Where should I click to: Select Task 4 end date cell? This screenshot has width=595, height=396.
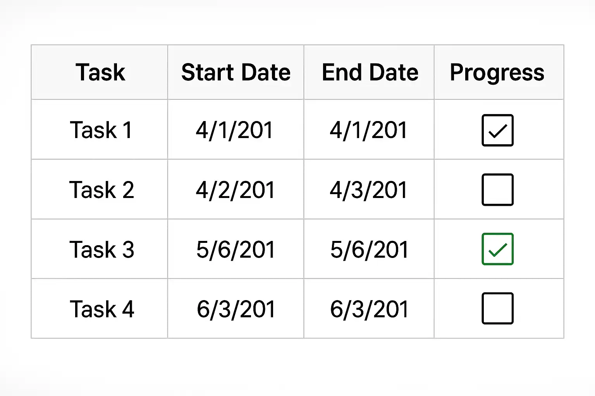369,309
